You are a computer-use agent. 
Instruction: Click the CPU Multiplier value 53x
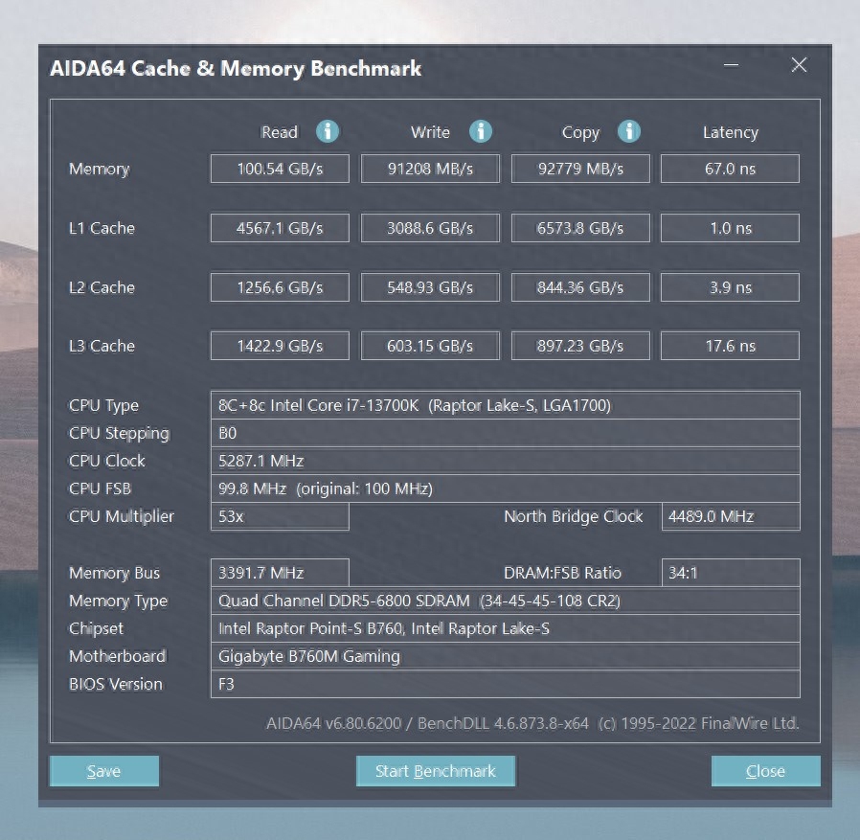280,517
